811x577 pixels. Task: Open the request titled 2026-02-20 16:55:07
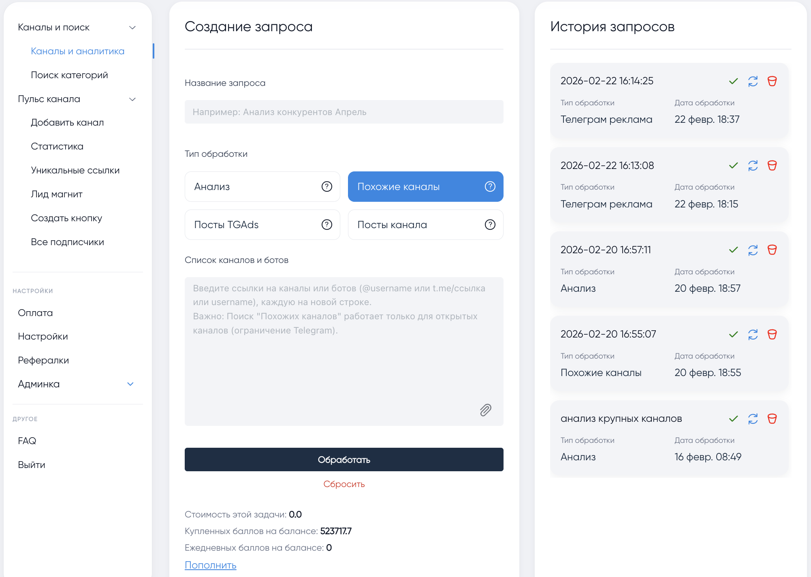[x=608, y=334]
